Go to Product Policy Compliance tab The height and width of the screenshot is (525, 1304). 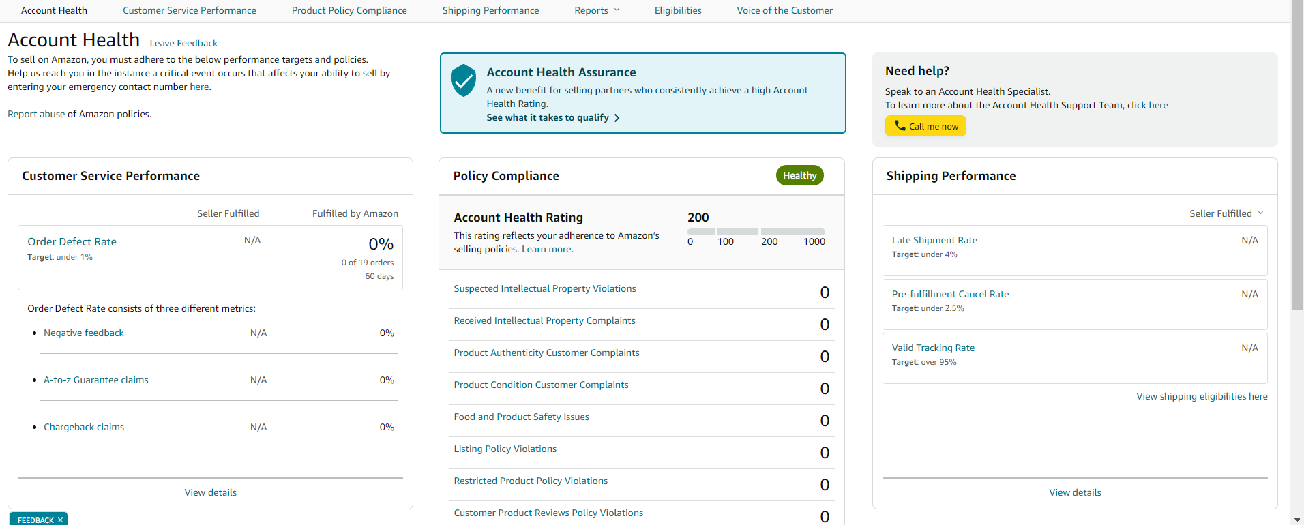tap(349, 10)
